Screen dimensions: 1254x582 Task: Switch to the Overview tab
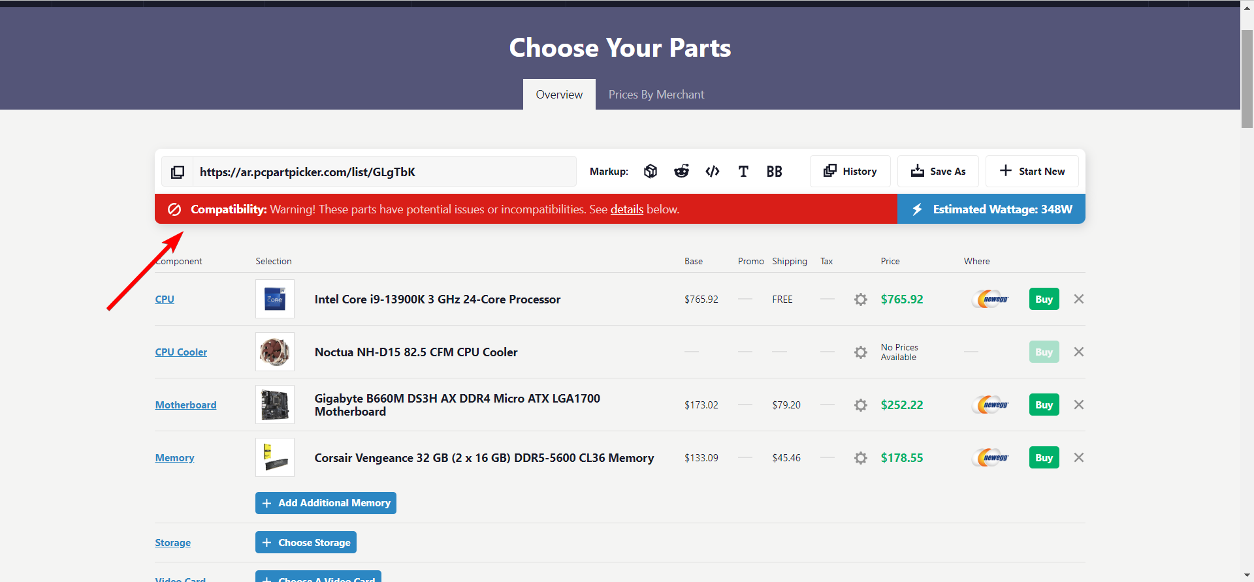tap(559, 95)
